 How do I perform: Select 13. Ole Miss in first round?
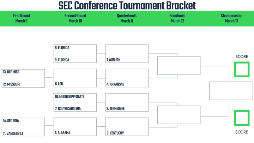[x=11, y=72]
